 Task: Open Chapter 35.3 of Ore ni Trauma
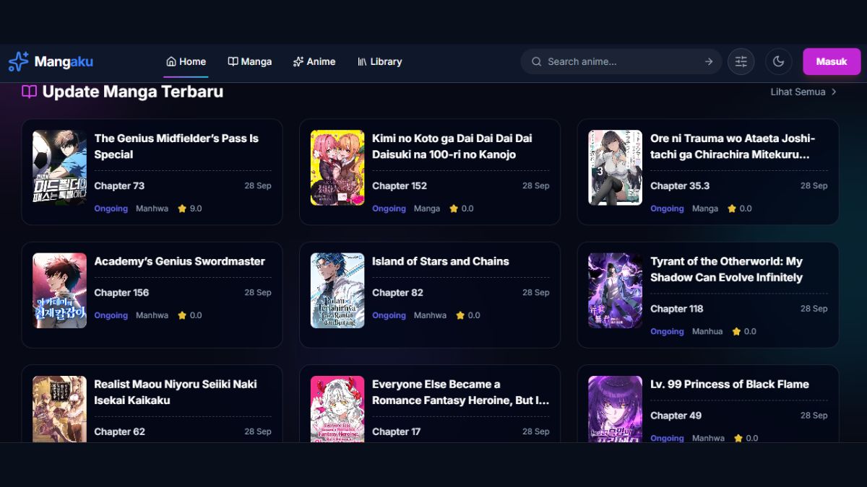tap(680, 186)
